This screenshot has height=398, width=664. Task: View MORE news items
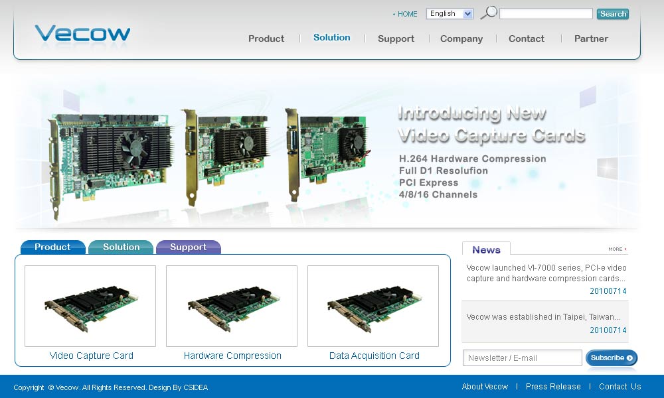617,249
